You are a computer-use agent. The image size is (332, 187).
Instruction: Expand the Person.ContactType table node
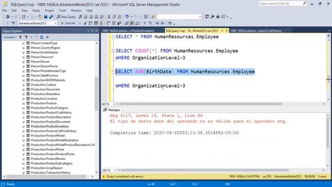point(23,43)
